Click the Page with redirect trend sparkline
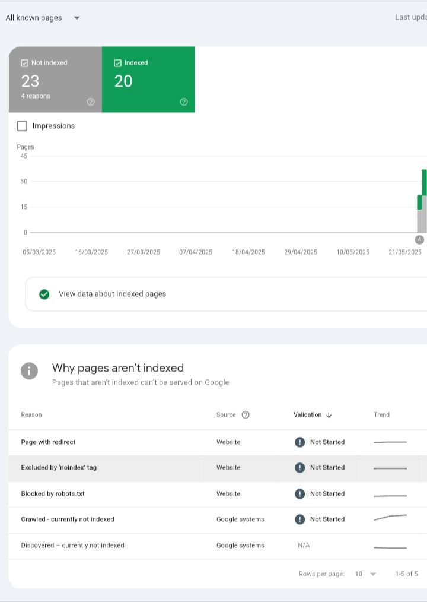Screen dimensions: 427x602 [390, 442]
